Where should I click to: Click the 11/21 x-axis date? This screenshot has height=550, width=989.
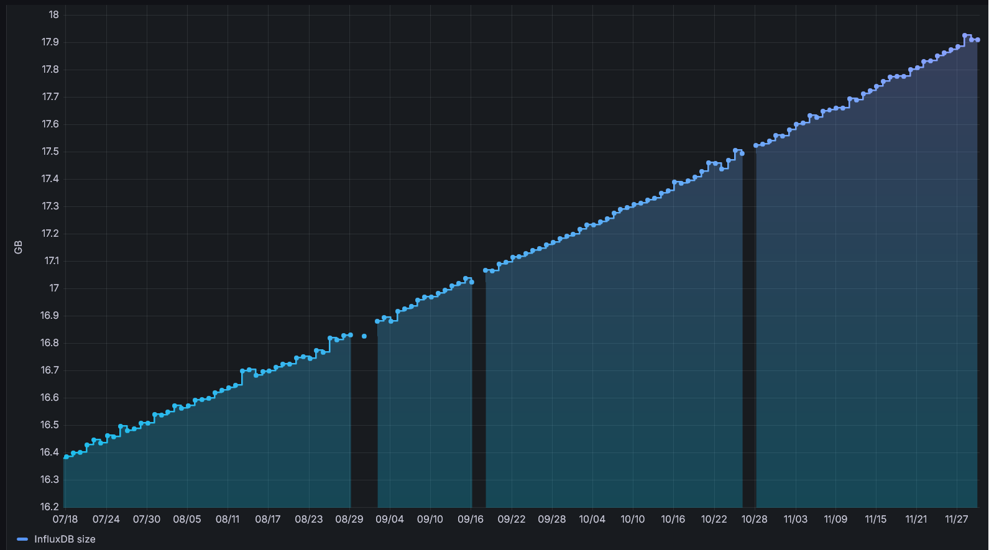(x=916, y=520)
